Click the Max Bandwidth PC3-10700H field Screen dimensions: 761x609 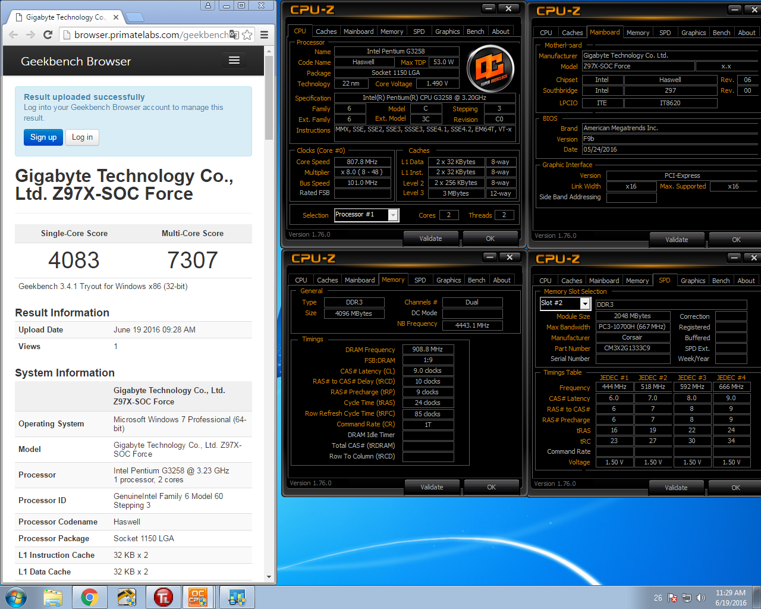point(633,327)
